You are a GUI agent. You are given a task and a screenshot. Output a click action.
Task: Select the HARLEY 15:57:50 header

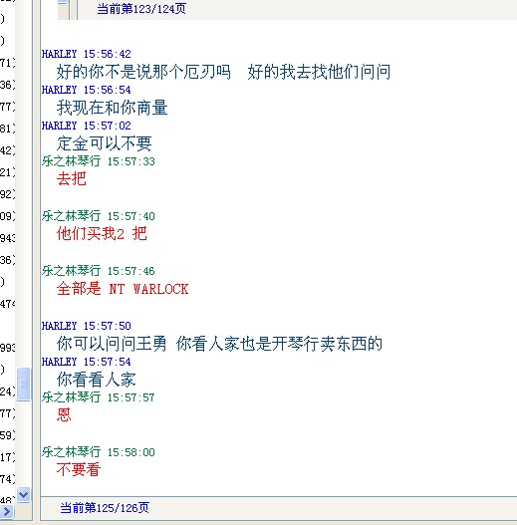pyautogui.click(x=86, y=326)
